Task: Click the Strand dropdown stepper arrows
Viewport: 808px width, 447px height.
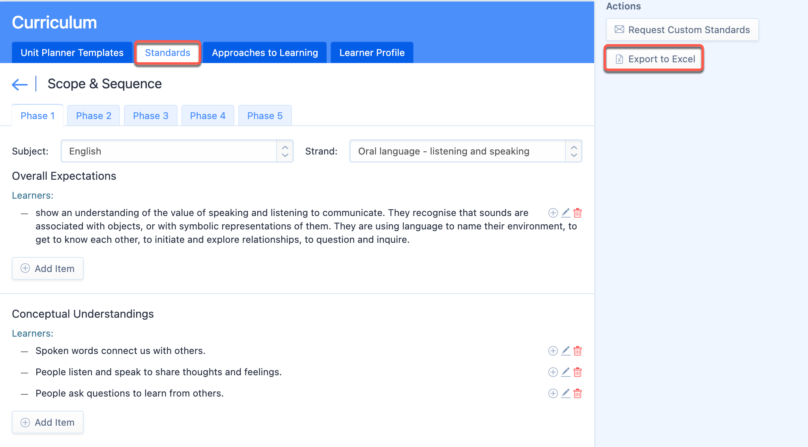Action: click(574, 151)
